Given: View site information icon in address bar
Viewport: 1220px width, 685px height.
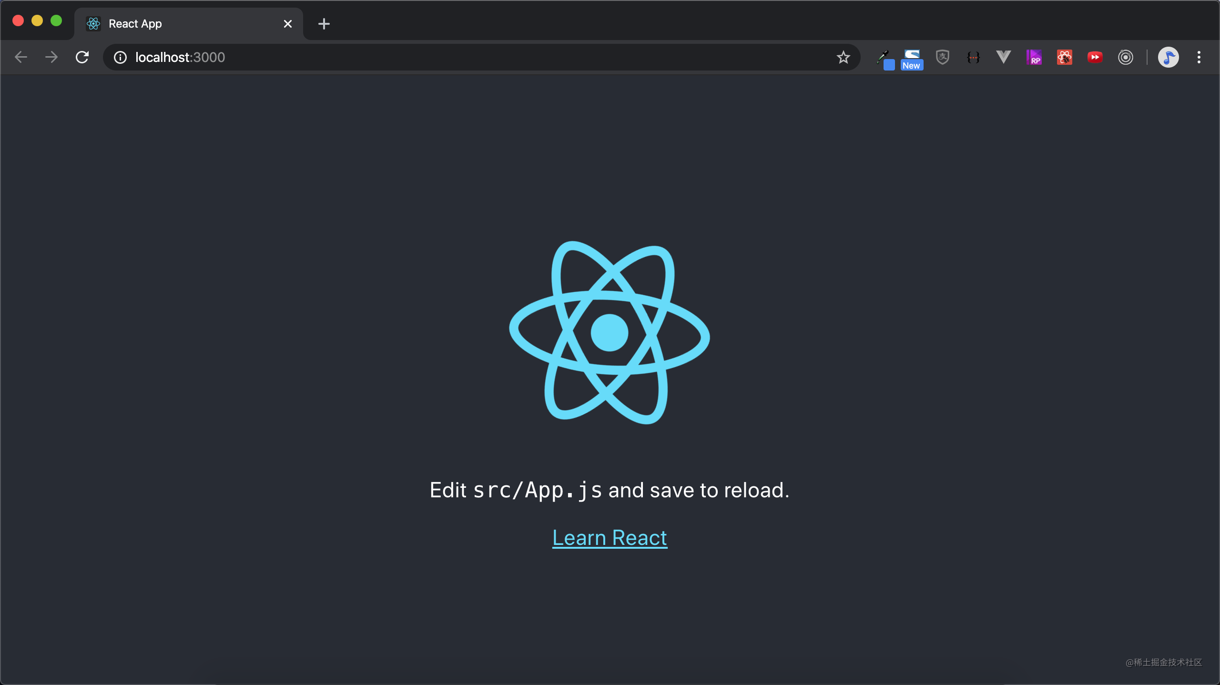Looking at the screenshot, I should click(120, 57).
